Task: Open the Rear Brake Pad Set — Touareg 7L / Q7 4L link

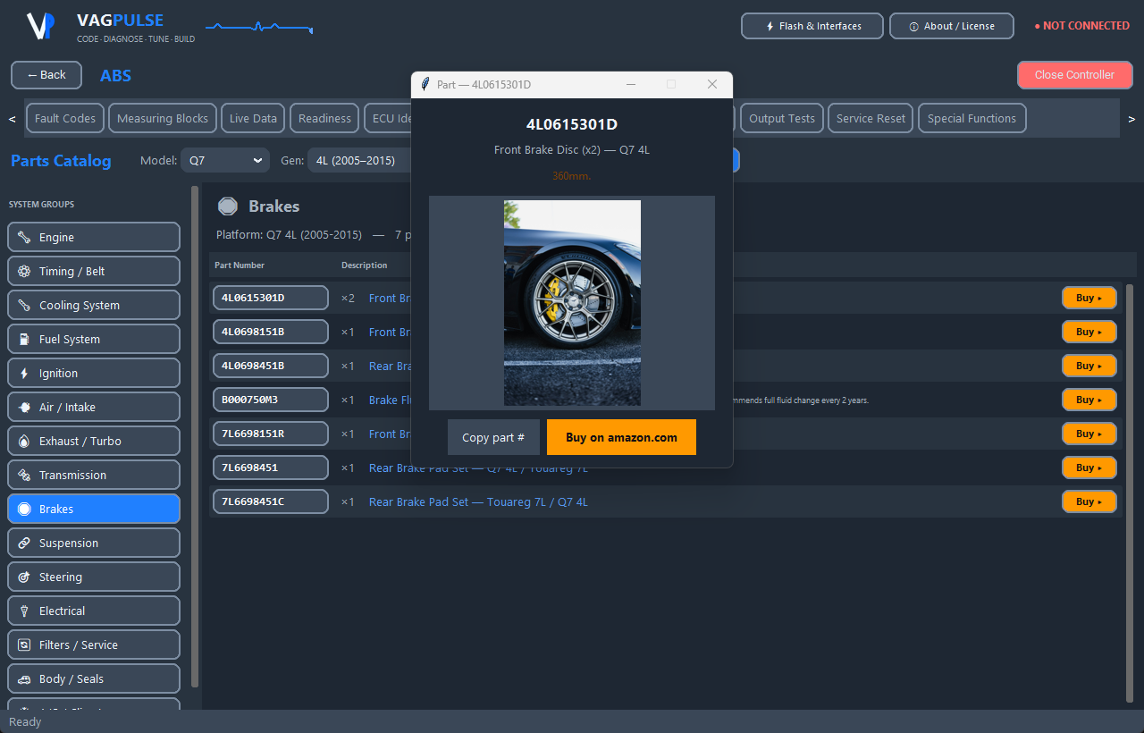Action: 478,502
